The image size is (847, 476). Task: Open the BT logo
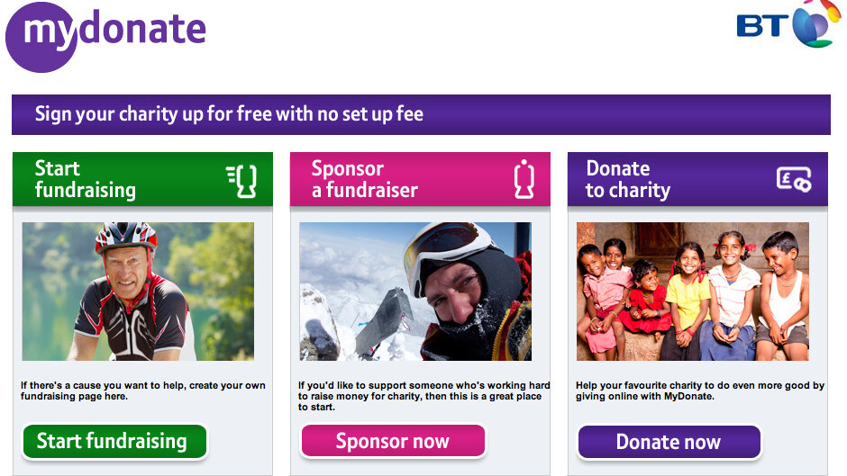[x=788, y=23]
